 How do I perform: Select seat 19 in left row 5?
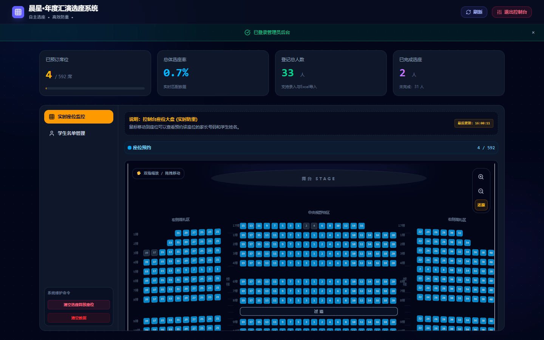pyautogui.click(x=147, y=272)
